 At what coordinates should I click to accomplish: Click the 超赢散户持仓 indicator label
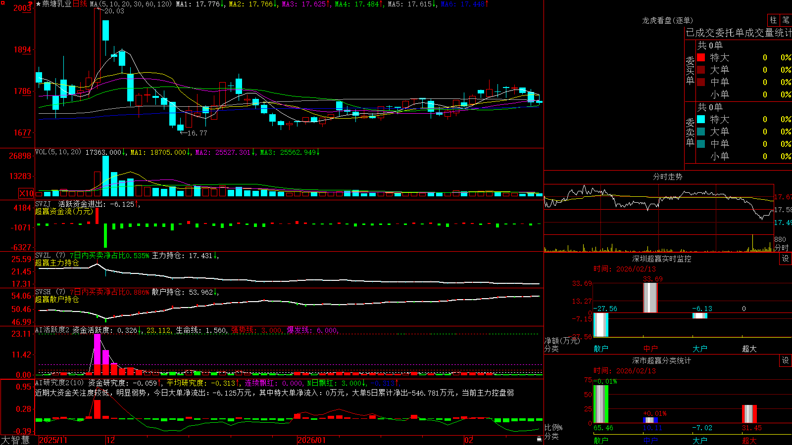pyautogui.click(x=57, y=300)
